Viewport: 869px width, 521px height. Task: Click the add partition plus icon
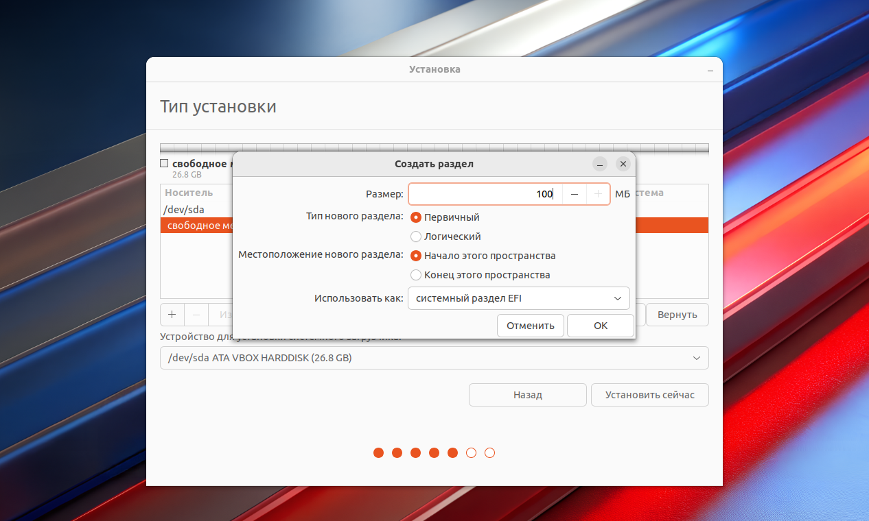(x=172, y=315)
